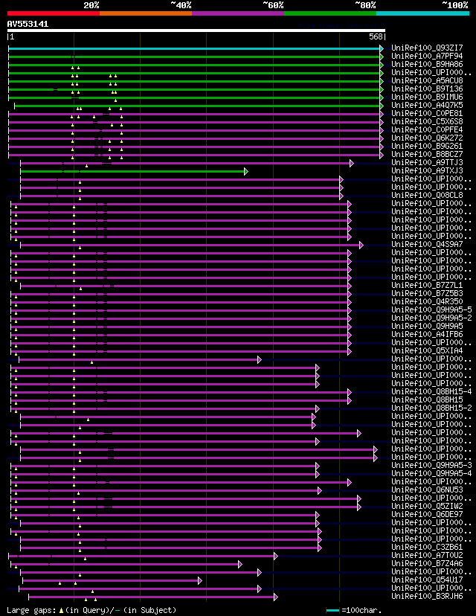
Task: Click the 'Large gaps' legend text
Action: (32, 611)
